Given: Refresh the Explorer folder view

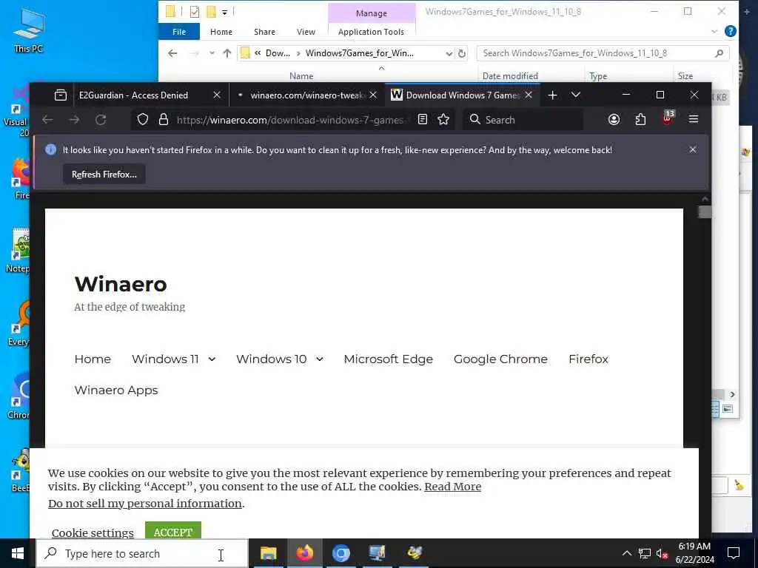Looking at the screenshot, I should click(x=462, y=53).
